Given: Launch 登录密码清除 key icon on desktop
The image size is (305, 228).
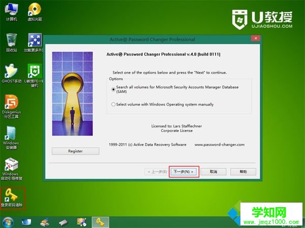Looking at the screenshot, I should (12, 198).
